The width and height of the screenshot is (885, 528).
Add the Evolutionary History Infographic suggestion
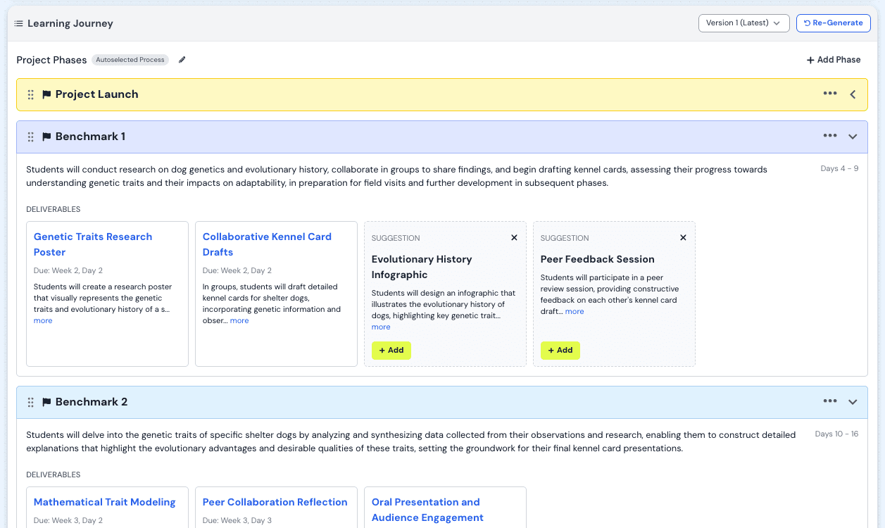coord(391,351)
